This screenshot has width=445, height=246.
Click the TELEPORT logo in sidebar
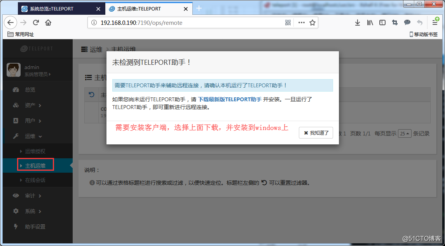tap(36, 49)
